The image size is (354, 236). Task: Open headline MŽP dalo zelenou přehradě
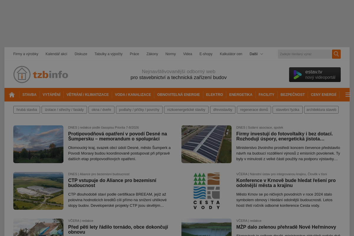tap(286, 227)
